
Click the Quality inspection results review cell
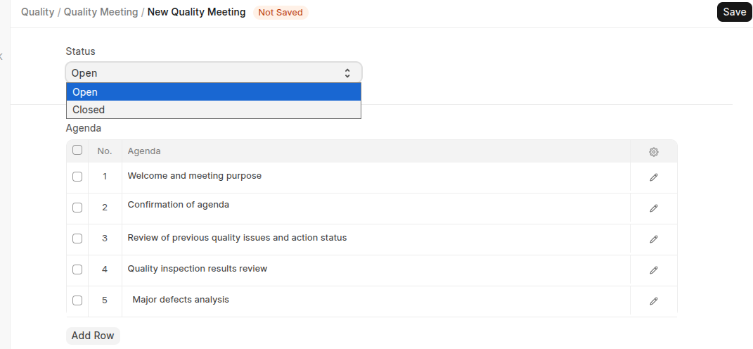198,269
